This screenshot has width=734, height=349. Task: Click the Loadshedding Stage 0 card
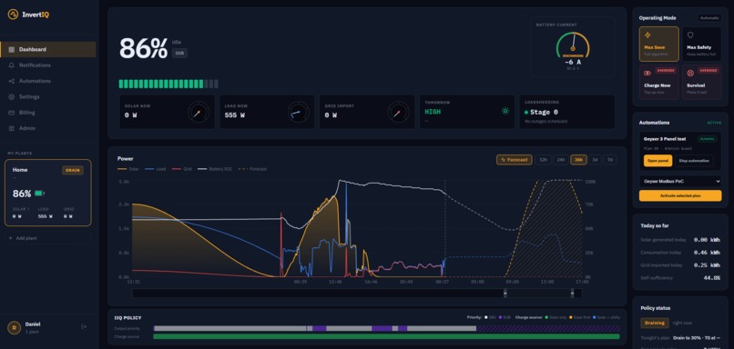(567, 112)
